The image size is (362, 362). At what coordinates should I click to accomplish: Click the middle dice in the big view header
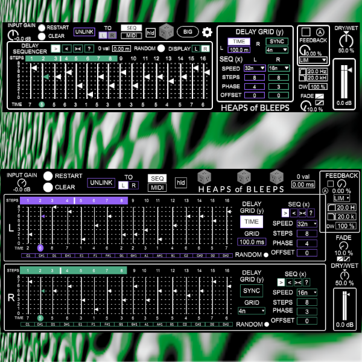pos(244,177)
